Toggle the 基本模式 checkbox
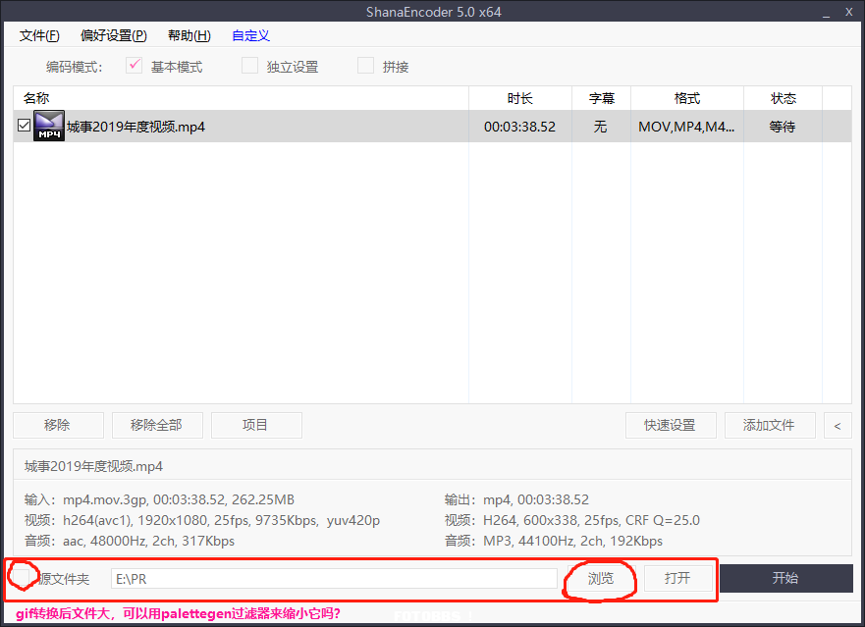 point(135,66)
